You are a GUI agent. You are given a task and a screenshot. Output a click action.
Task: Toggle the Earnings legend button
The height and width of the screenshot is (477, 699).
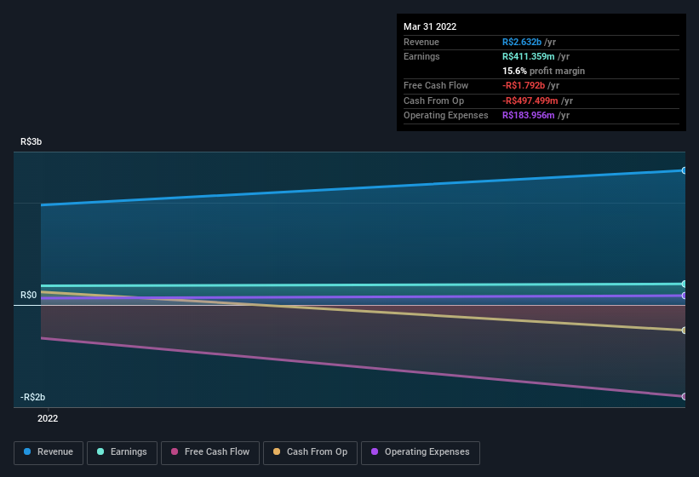tap(122, 452)
